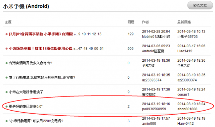Click the 小米手機 (Android) forum title

pyautogui.click(x=26, y=6)
